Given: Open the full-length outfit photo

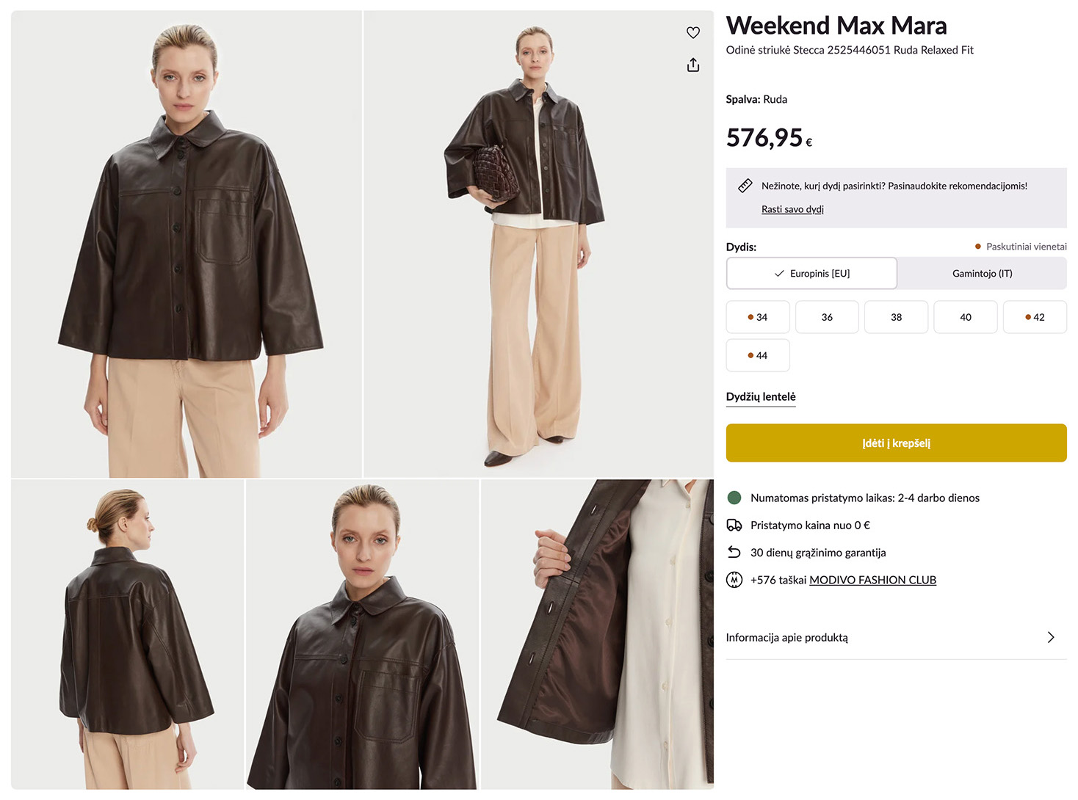Looking at the screenshot, I should coord(538,244).
